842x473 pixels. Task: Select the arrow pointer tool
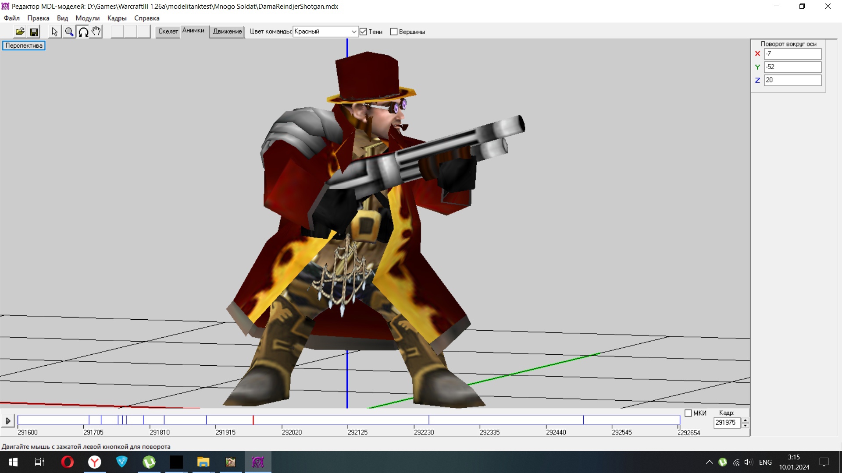click(54, 32)
